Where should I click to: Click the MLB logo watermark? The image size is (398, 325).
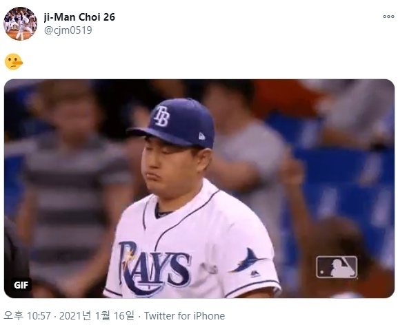[x=337, y=267]
